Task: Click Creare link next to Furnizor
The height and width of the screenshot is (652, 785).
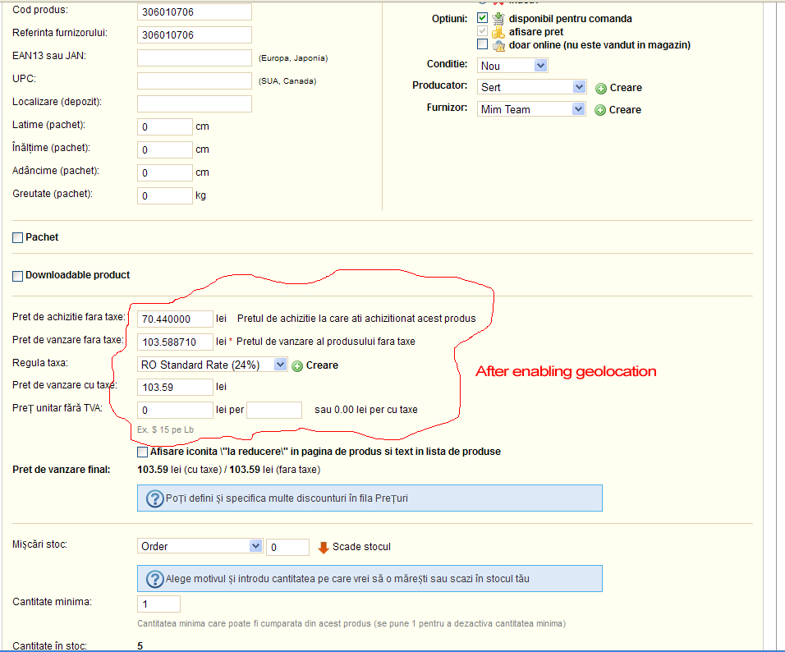Action: 625,110
